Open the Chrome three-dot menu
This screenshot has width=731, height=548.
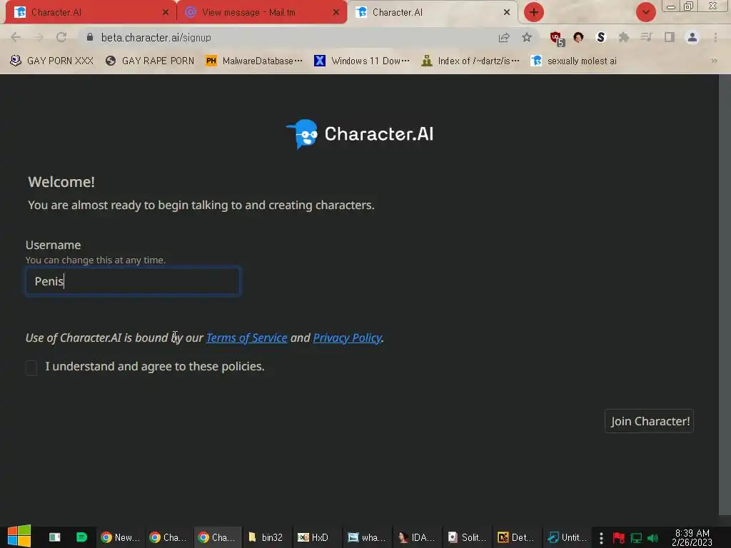point(715,37)
